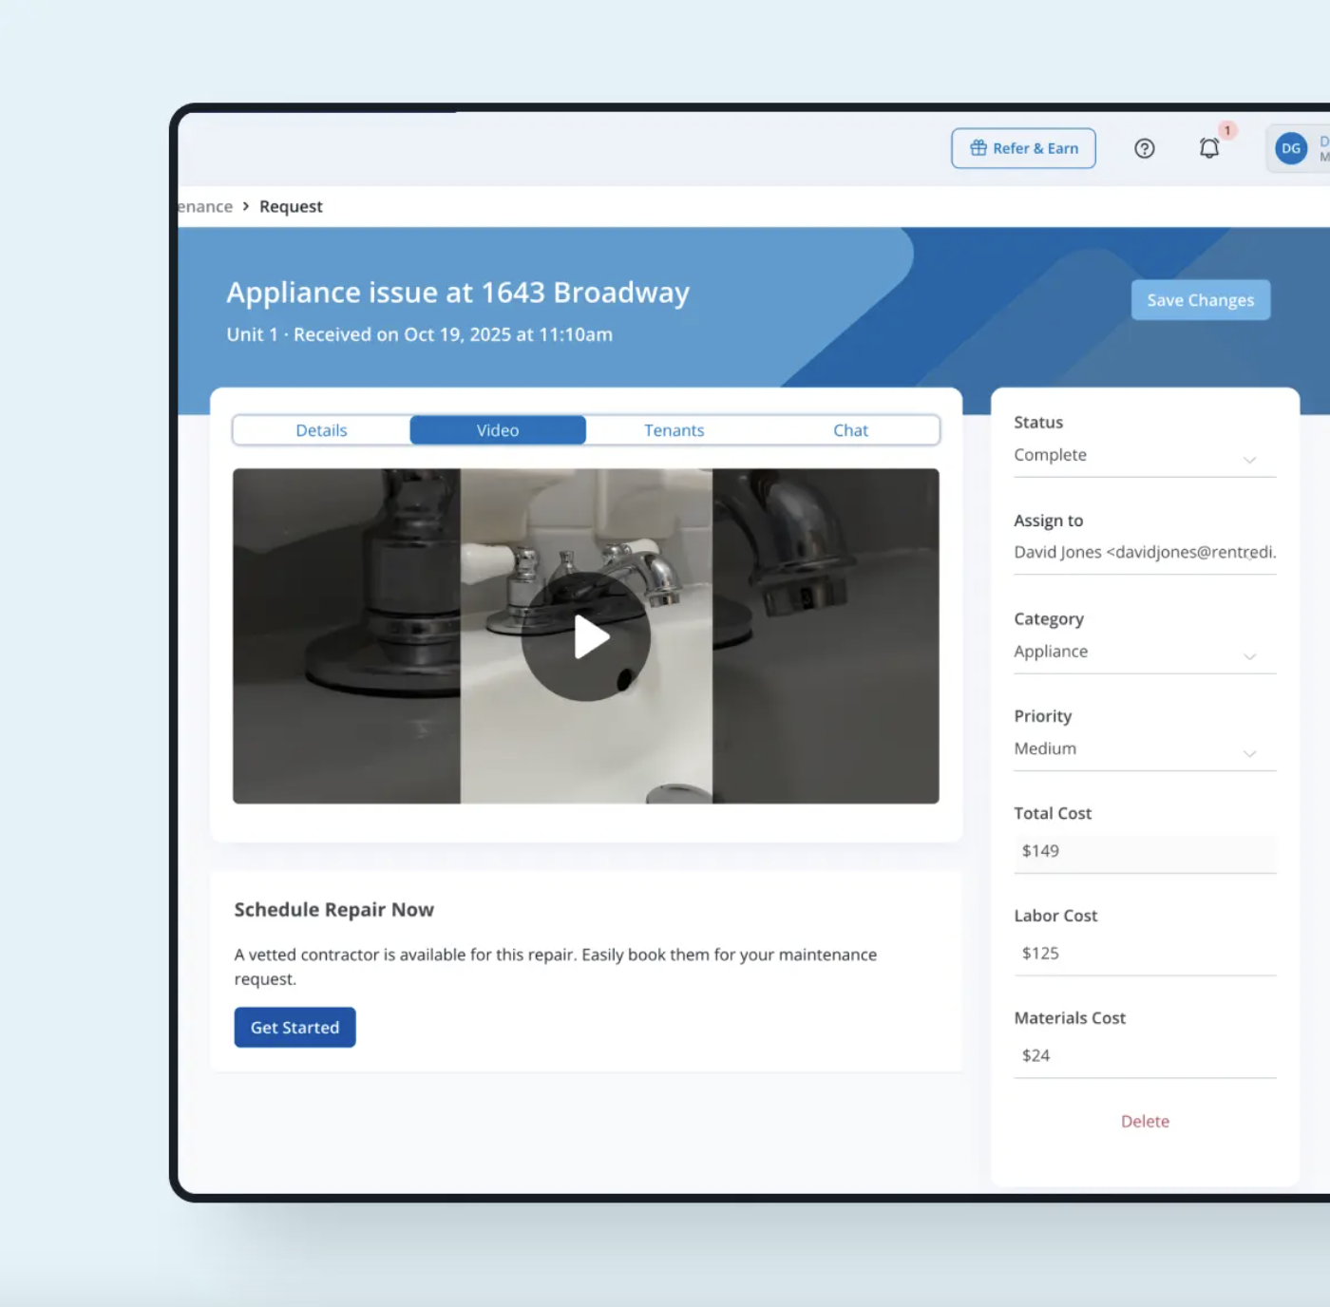1330x1307 pixels.
Task: Click the Materials Cost field showing $24
Action: pos(1145,1056)
